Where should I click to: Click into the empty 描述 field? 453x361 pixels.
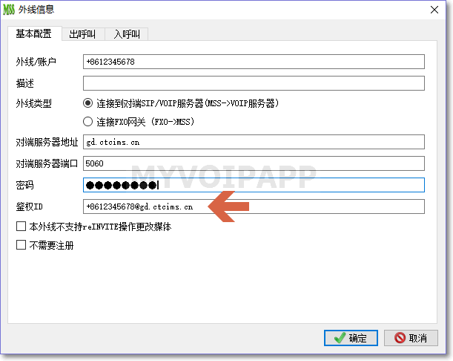click(253, 83)
